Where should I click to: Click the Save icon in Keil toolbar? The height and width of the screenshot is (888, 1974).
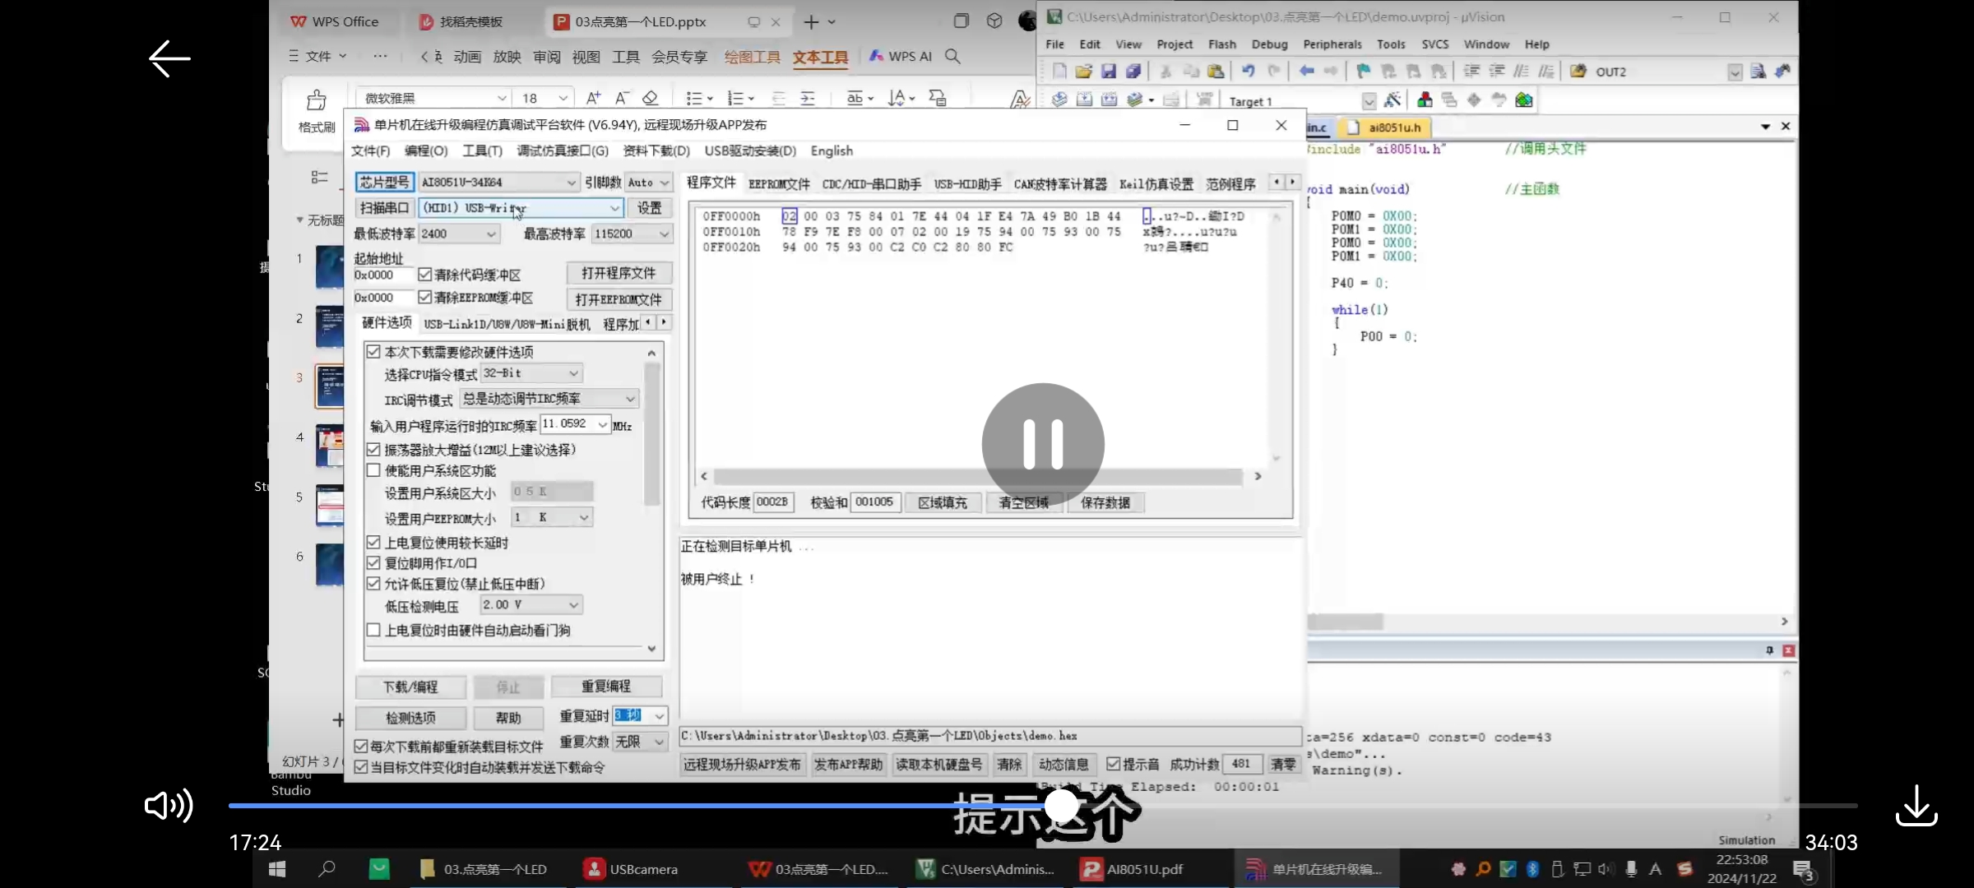(x=1108, y=72)
